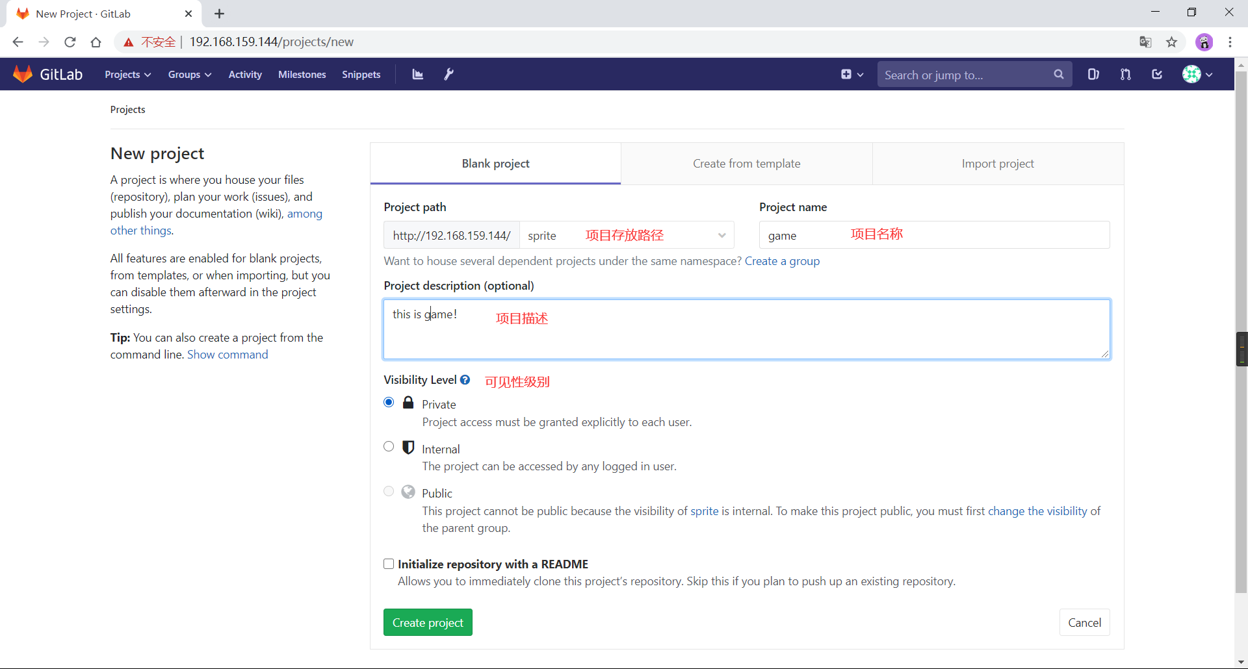Click the browser address bar URL

click(x=272, y=42)
